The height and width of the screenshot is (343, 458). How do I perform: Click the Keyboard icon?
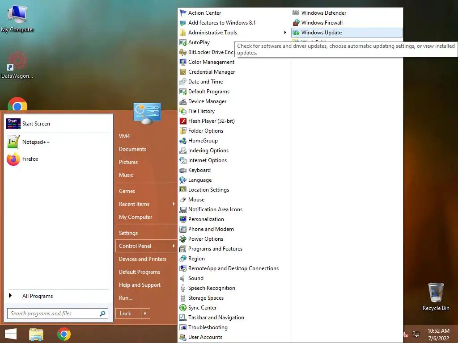(183, 170)
